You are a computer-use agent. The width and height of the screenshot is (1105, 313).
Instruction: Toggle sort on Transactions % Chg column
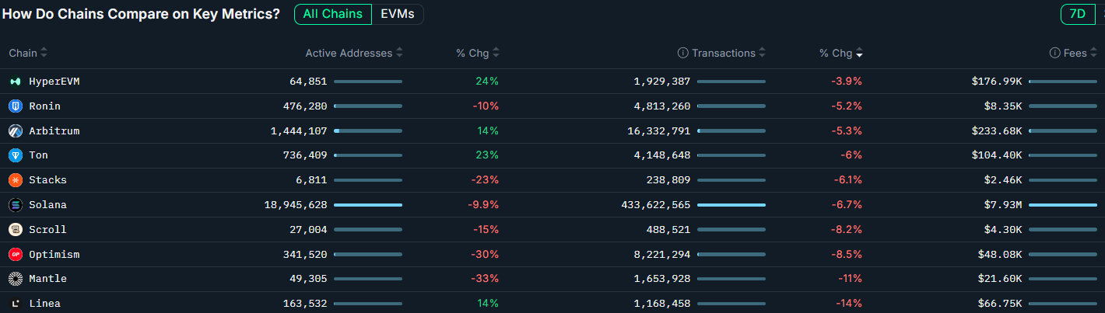(x=859, y=54)
